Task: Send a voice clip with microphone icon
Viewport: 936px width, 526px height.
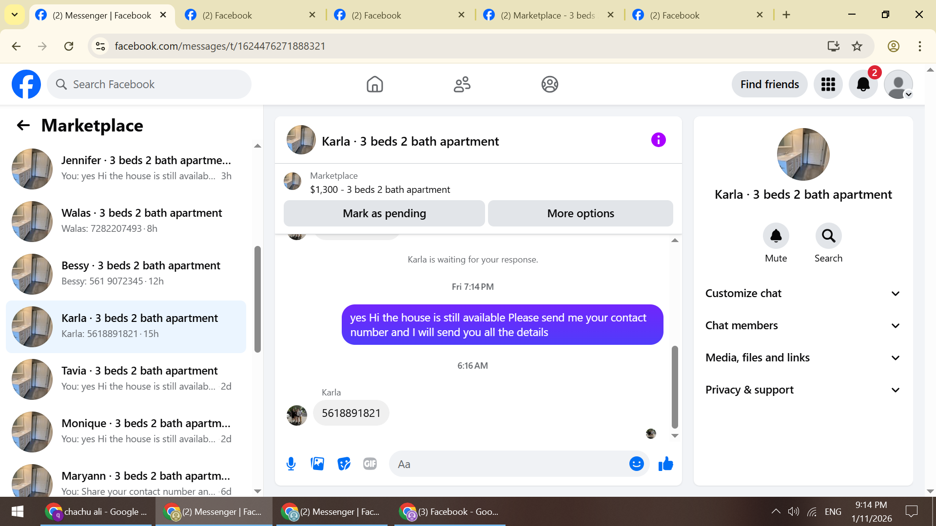Action: pos(291,464)
